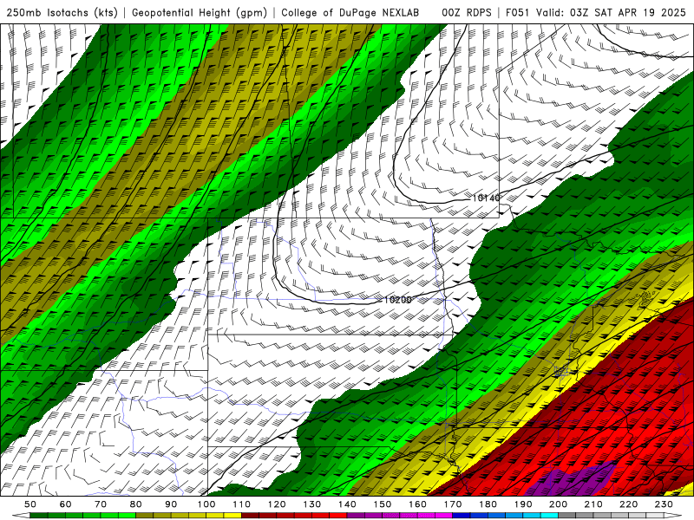The image size is (694, 520).
Task: Click the 180 value on color scale
Action: (x=488, y=504)
